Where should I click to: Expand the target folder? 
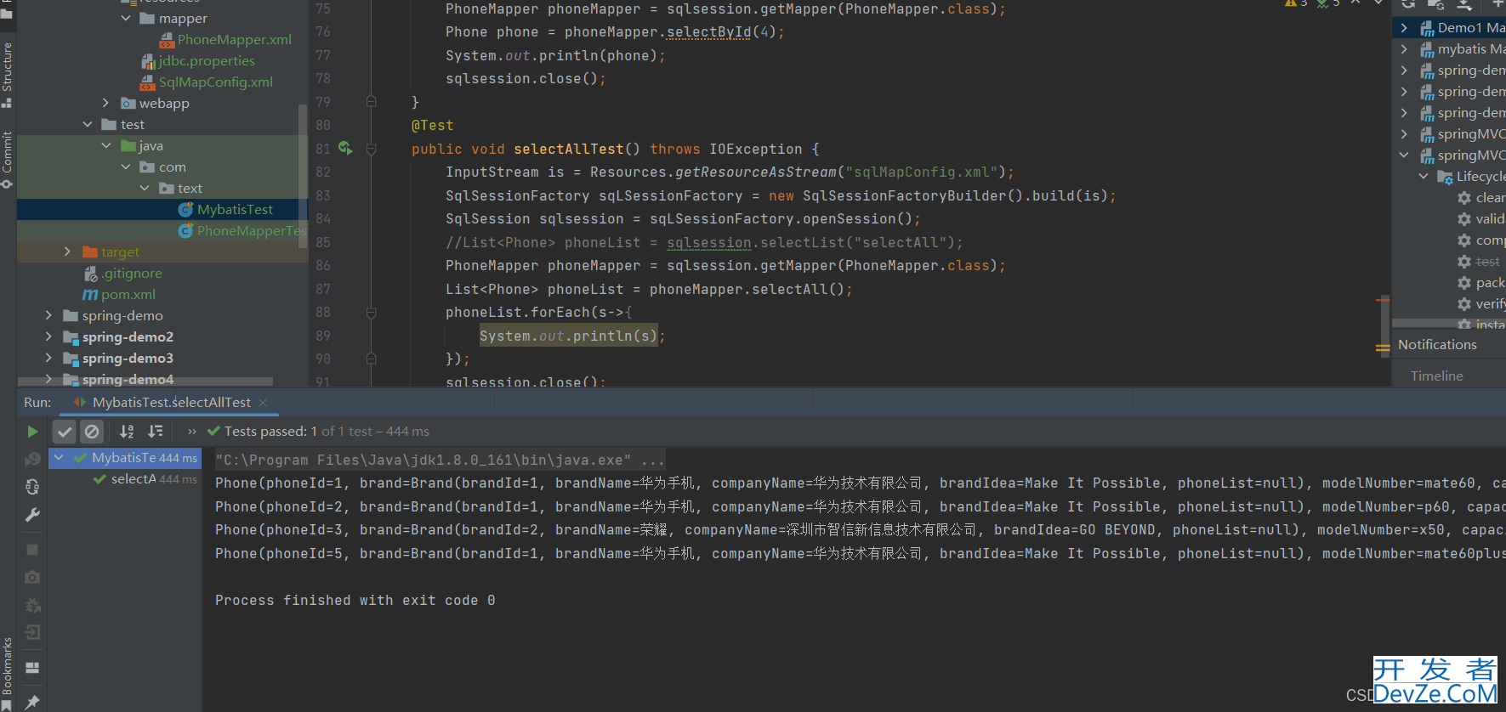pyautogui.click(x=67, y=251)
